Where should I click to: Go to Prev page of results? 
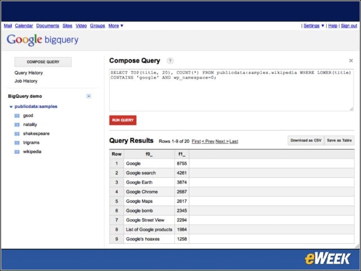(x=208, y=141)
